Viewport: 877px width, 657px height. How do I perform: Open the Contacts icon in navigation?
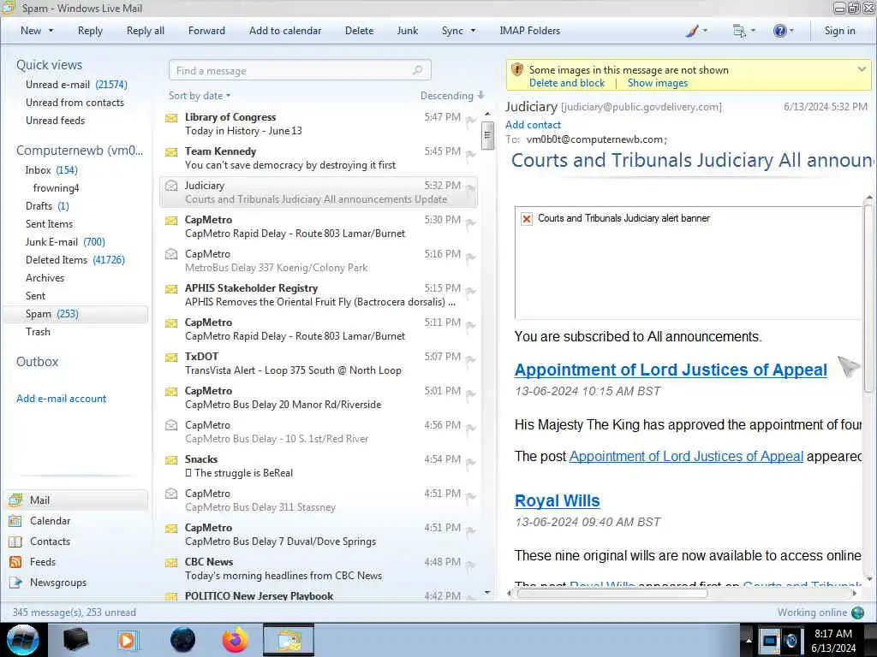[15, 542]
